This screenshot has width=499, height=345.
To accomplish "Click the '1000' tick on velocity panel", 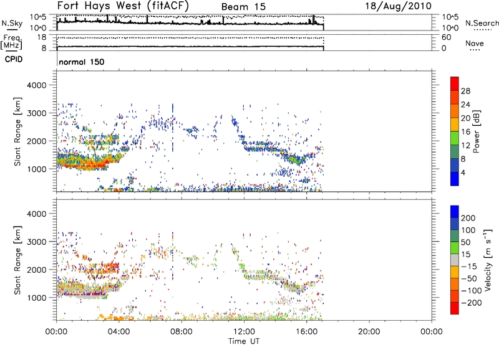I will pos(37,298).
